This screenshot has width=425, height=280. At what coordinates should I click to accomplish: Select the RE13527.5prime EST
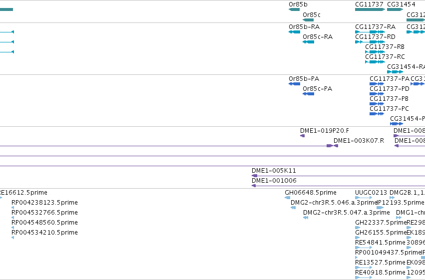coord(364,268)
